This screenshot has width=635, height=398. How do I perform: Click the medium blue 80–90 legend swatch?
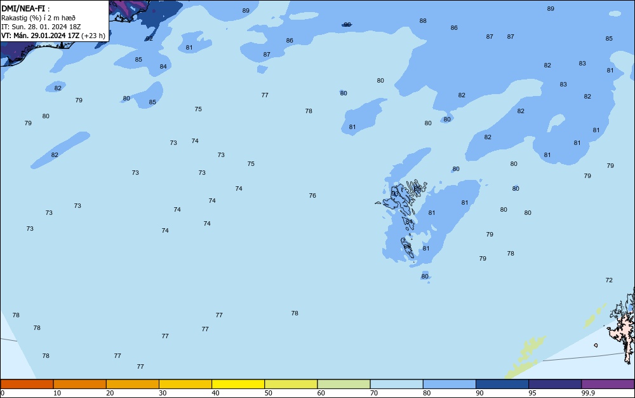(450, 384)
